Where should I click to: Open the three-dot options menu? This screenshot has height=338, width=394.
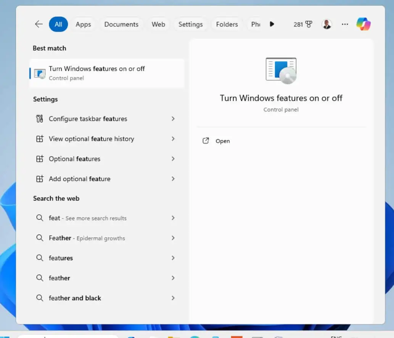tap(345, 24)
